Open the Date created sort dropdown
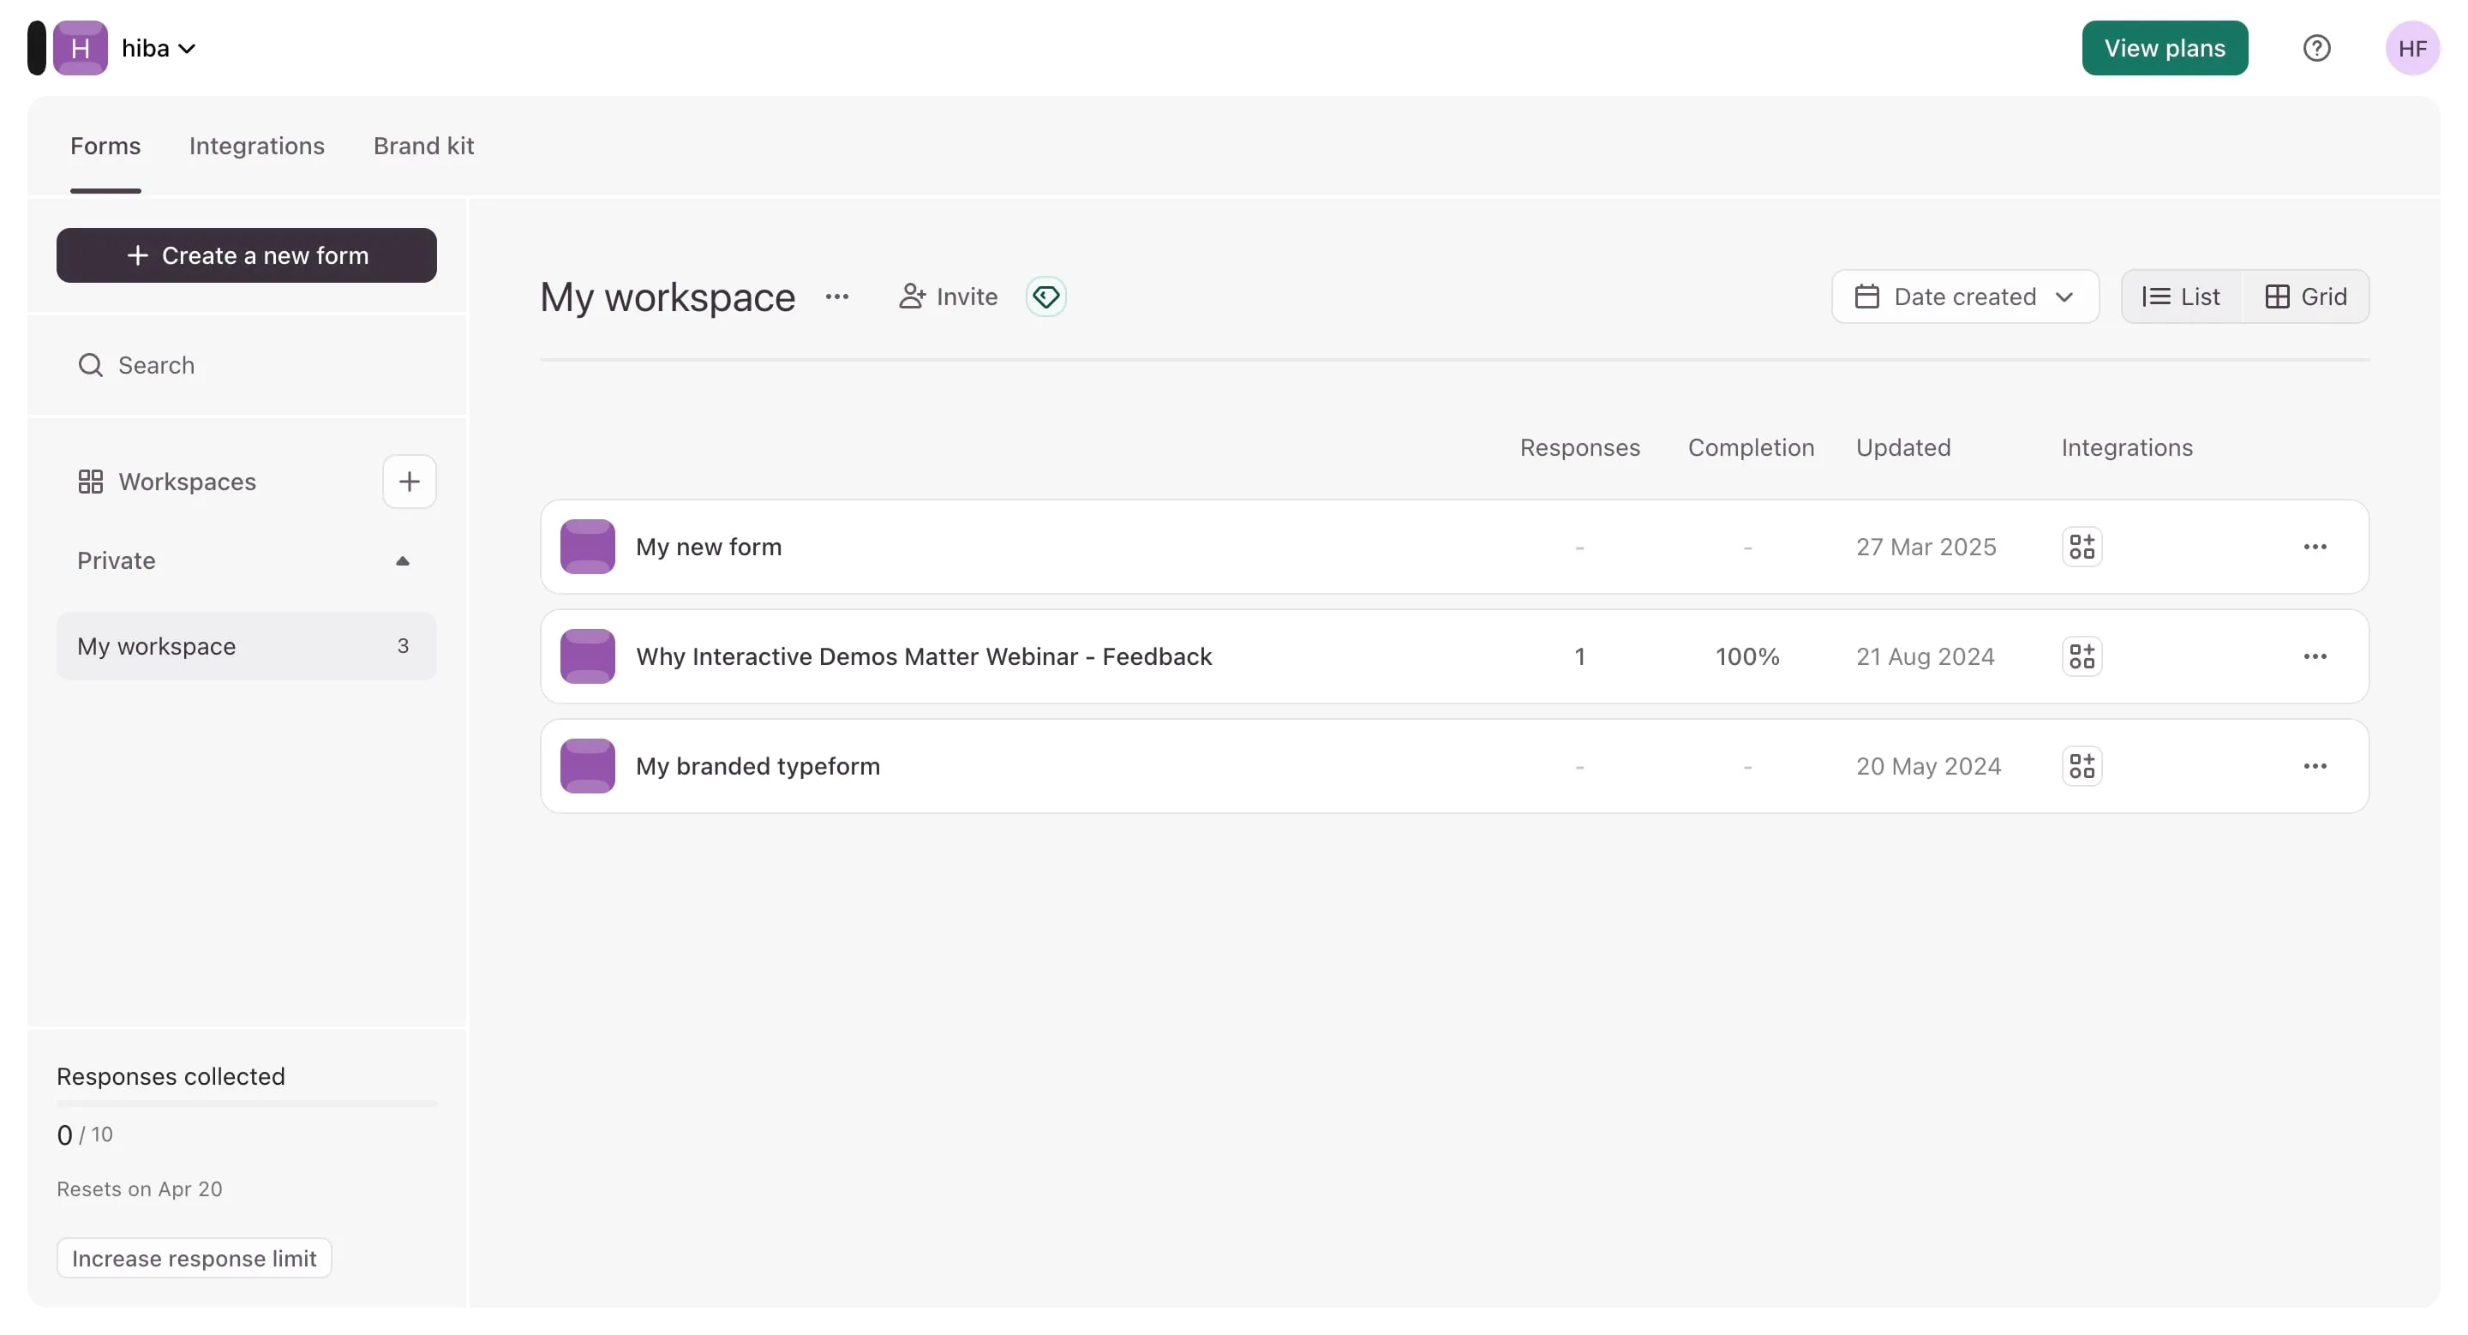This screenshot has width=2468, height=1335. click(x=1965, y=296)
